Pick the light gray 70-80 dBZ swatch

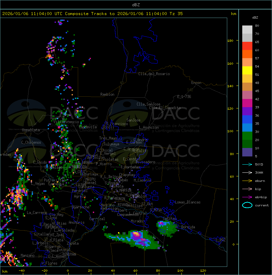click(247, 30)
